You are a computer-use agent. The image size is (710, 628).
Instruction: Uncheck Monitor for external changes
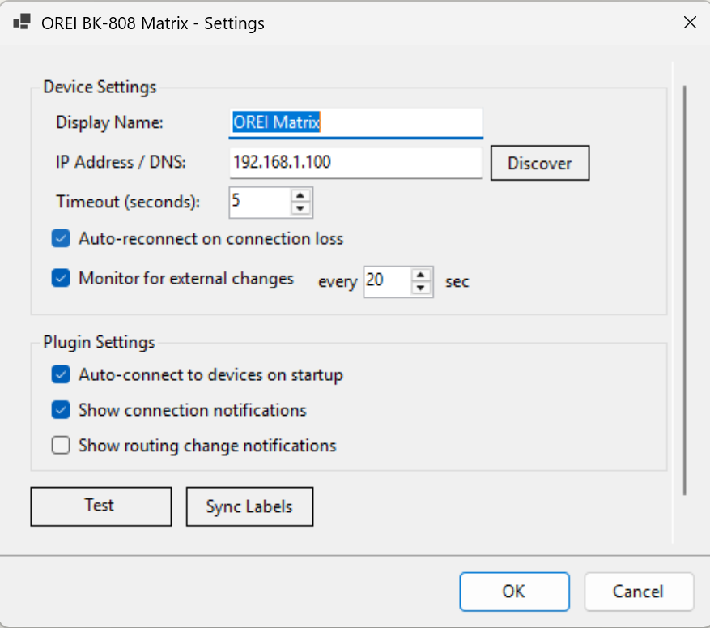tap(61, 278)
